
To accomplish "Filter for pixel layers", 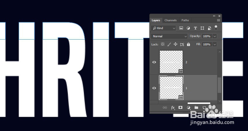I will click(181, 28).
